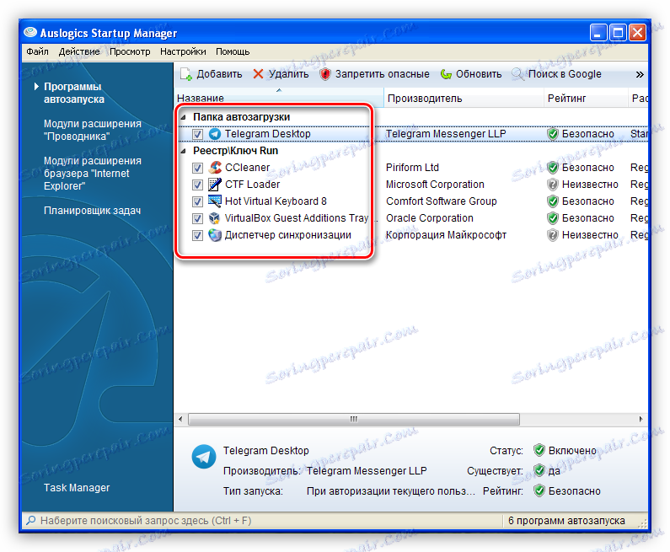Click the green shield beside Существует: да
Viewport: 670px width, 552px height.
click(539, 470)
